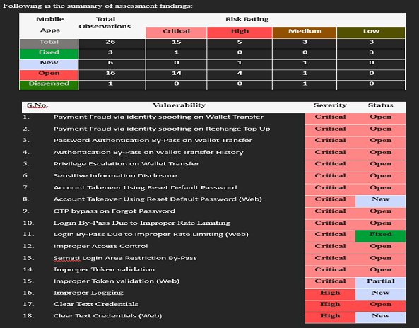Click the Total Observations value 26
This screenshot has width=419, height=328.
pyautogui.click(x=110, y=43)
